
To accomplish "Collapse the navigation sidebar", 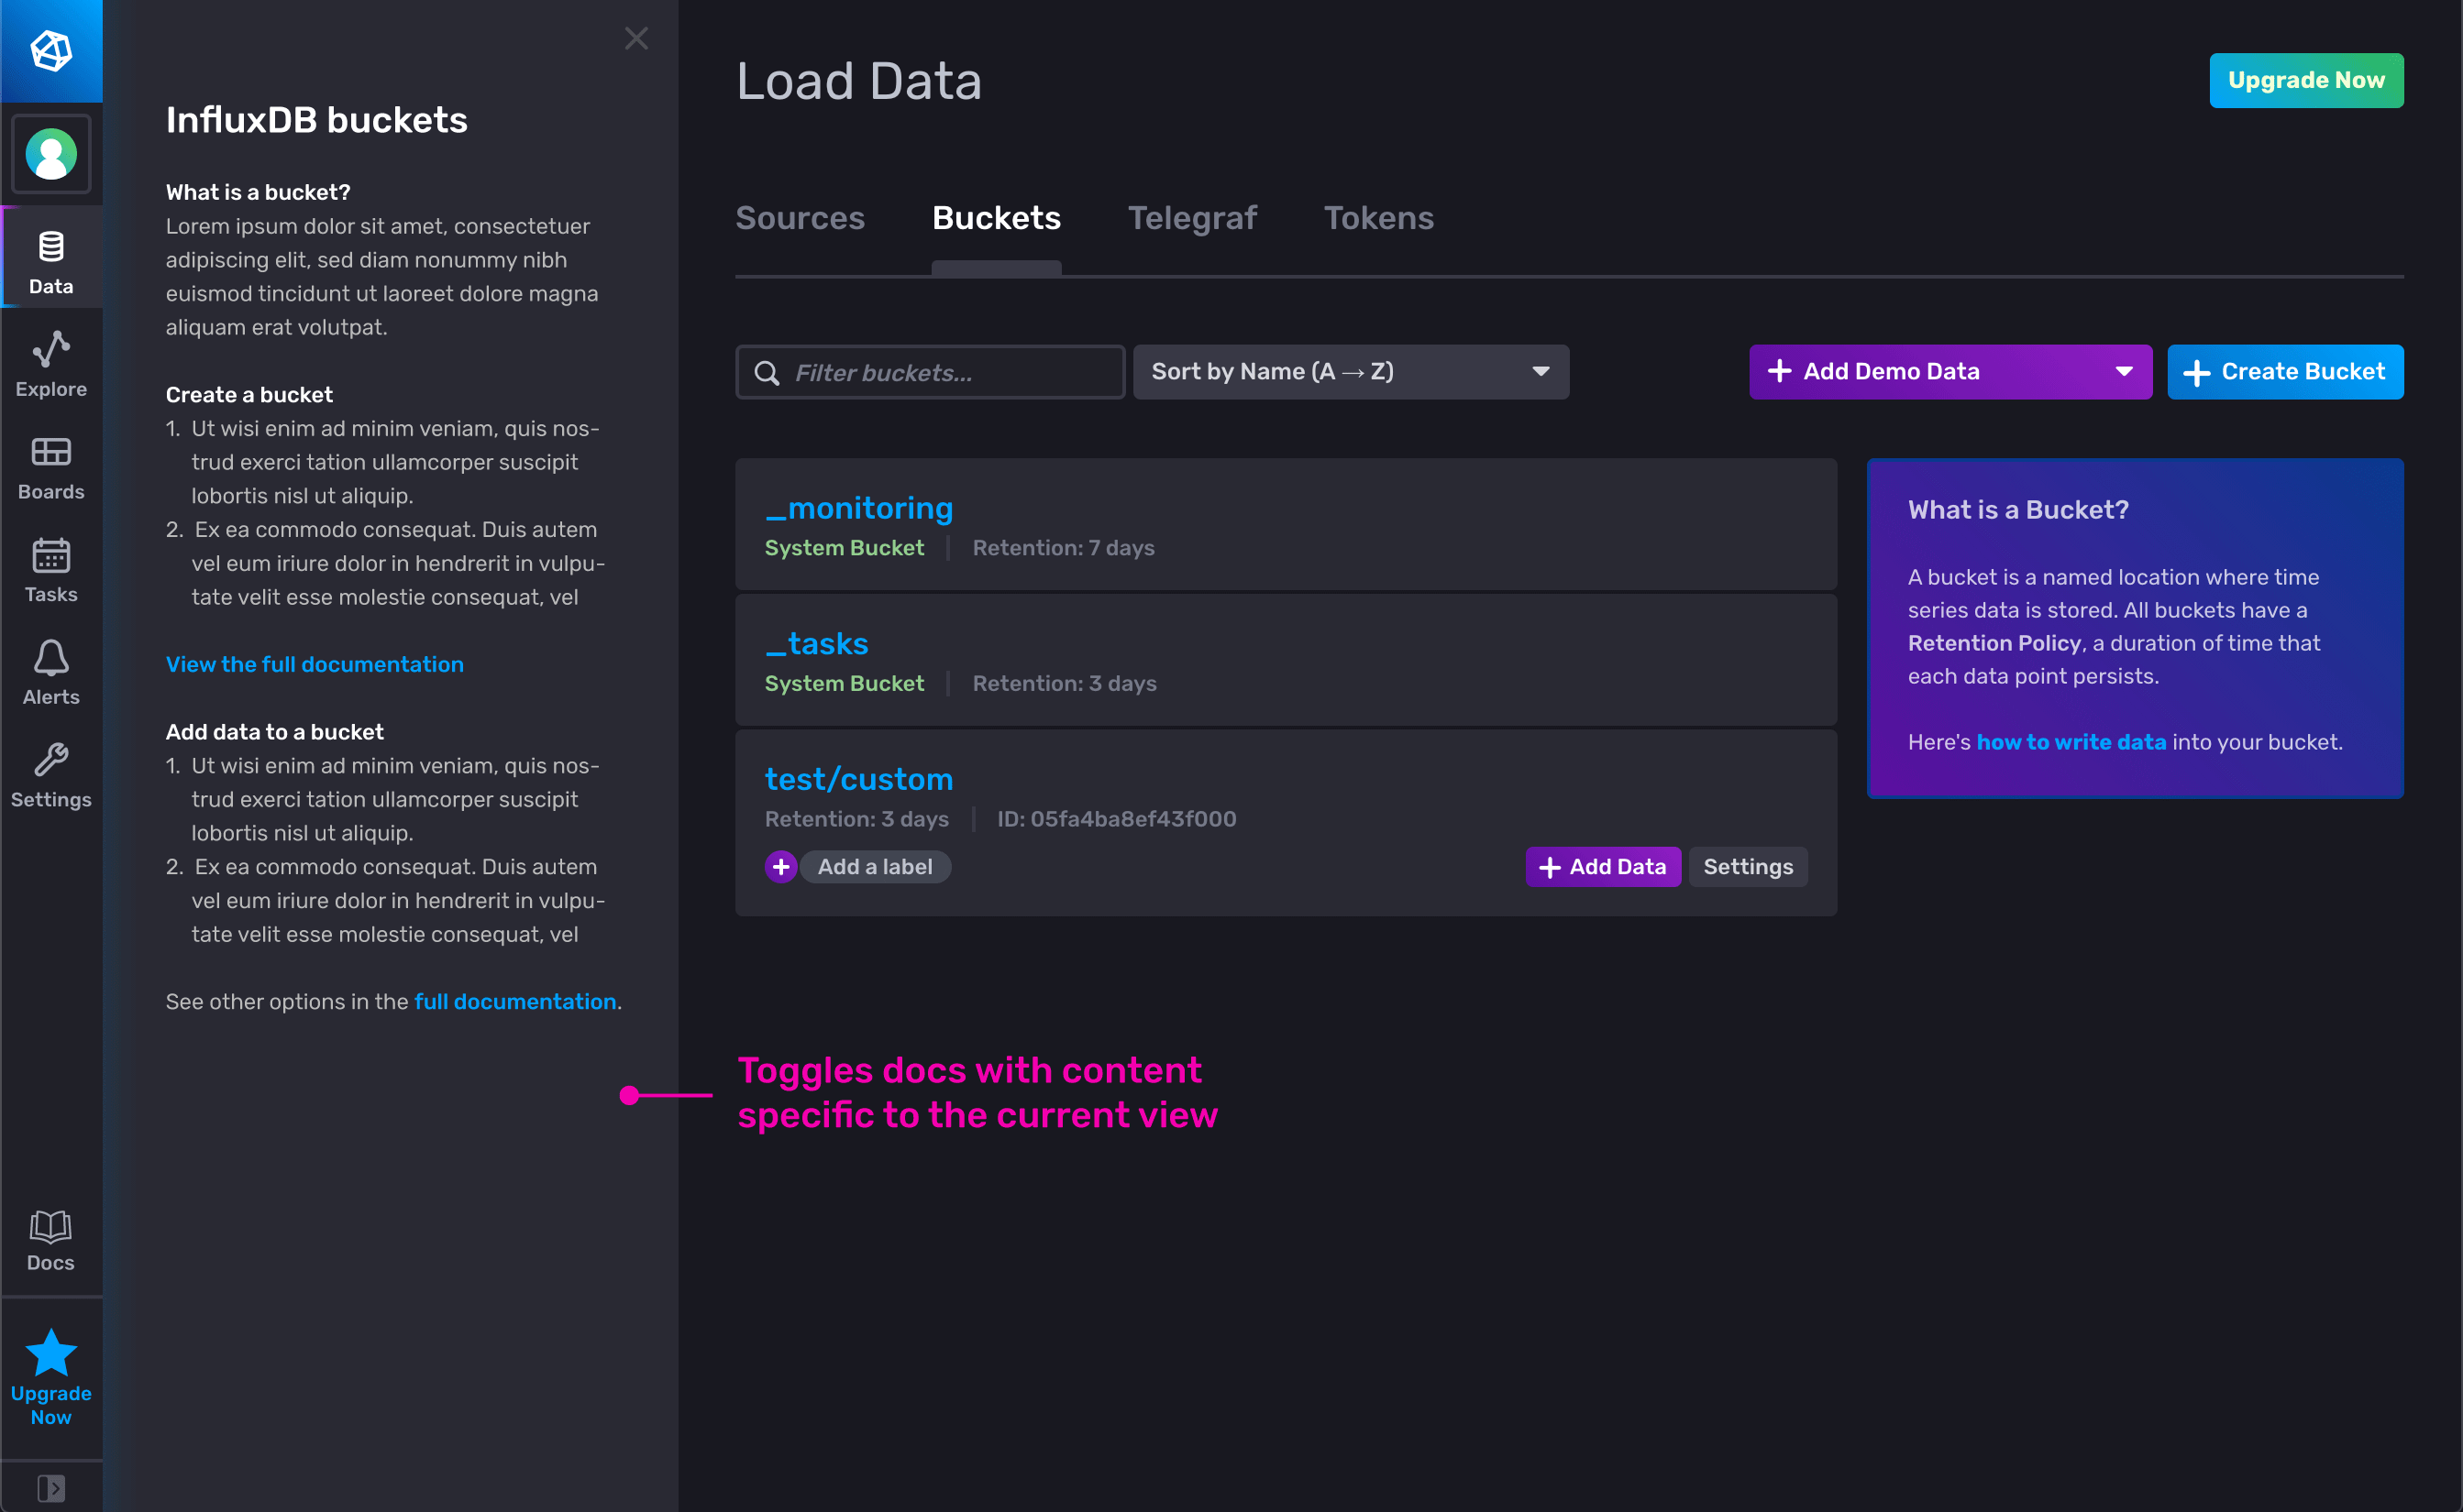I will [51, 1488].
